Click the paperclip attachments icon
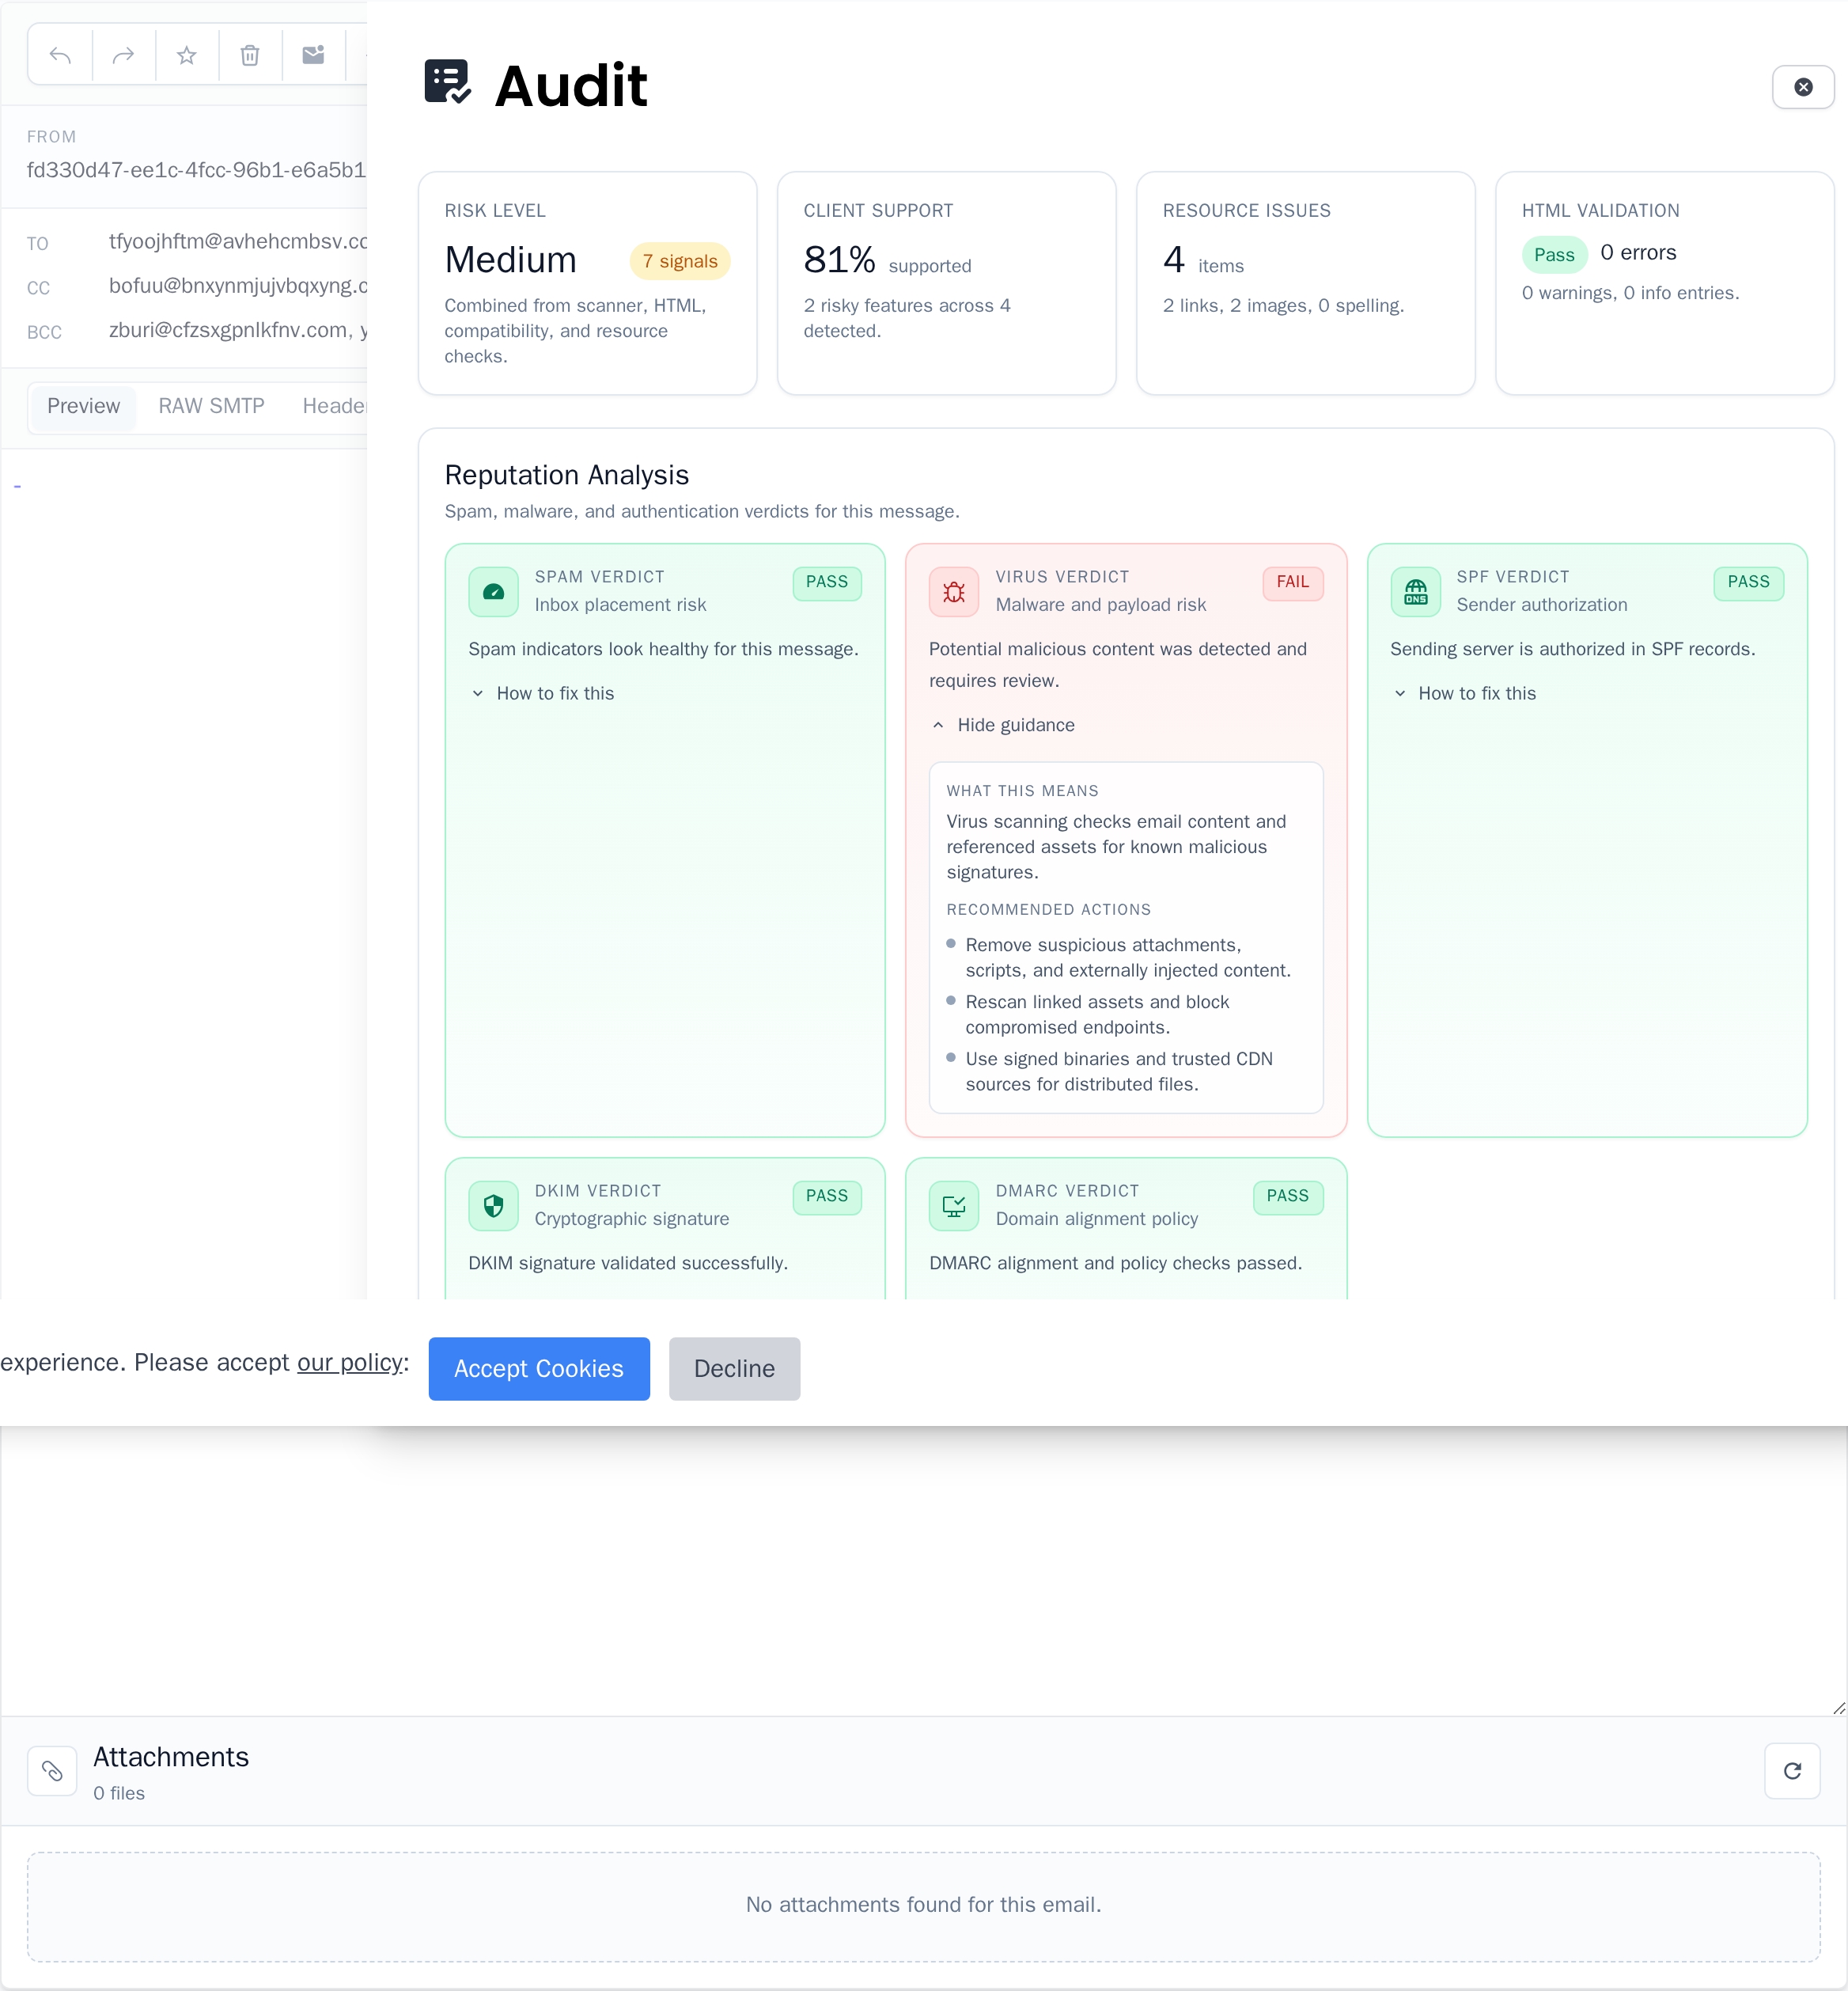The width and height of the screenshot is (1848, 1991). [x=52, y=1772]
